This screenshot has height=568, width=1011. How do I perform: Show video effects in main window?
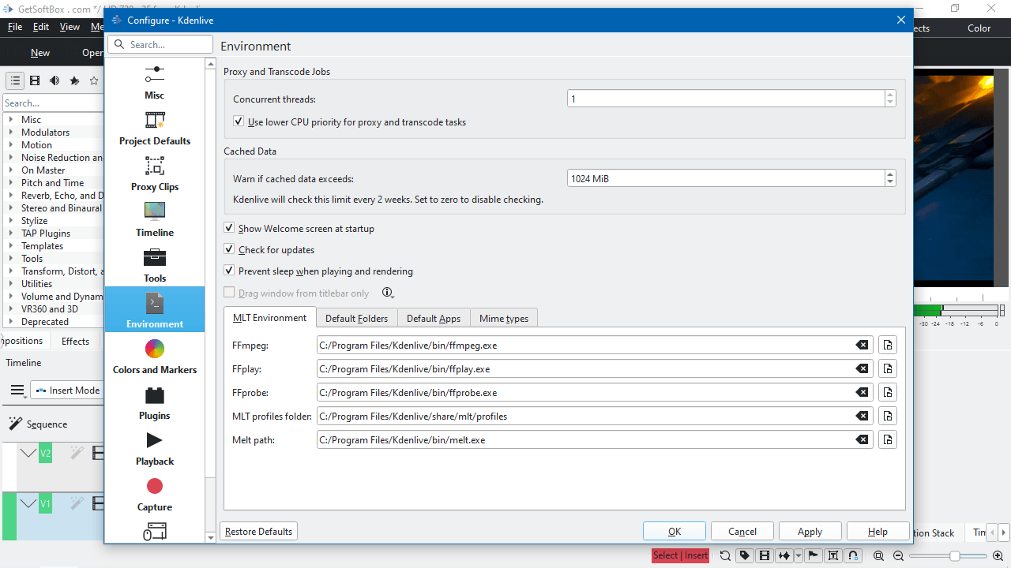coord(35,80)
